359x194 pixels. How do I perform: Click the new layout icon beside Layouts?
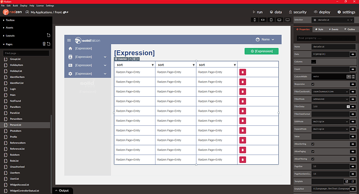click(48, 35)
